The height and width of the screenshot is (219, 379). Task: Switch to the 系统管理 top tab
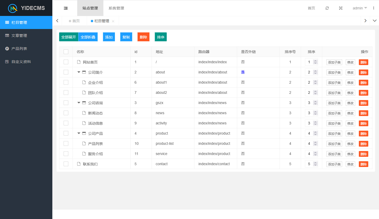(116, 8)
